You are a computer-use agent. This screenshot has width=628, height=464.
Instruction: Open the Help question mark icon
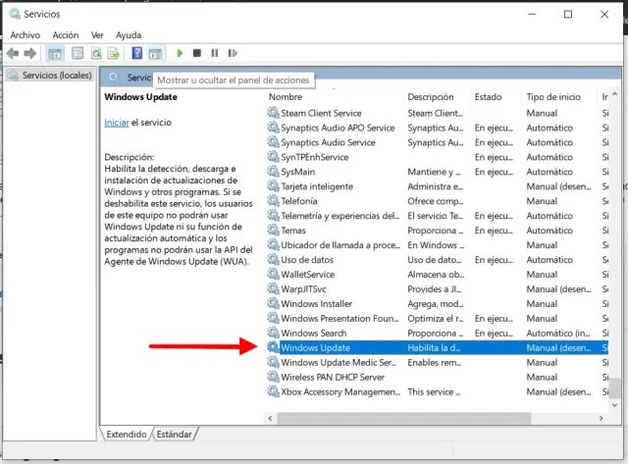pyautogui.click(x=137, y=53)
